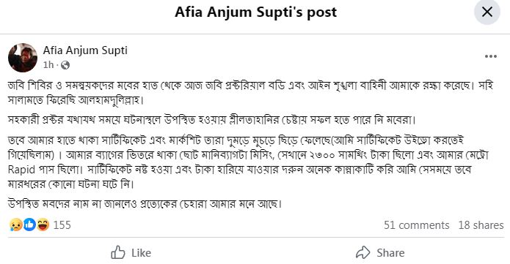View the 18 shares list
Viewport: 510px width, 264px height.
pos(481,225)
